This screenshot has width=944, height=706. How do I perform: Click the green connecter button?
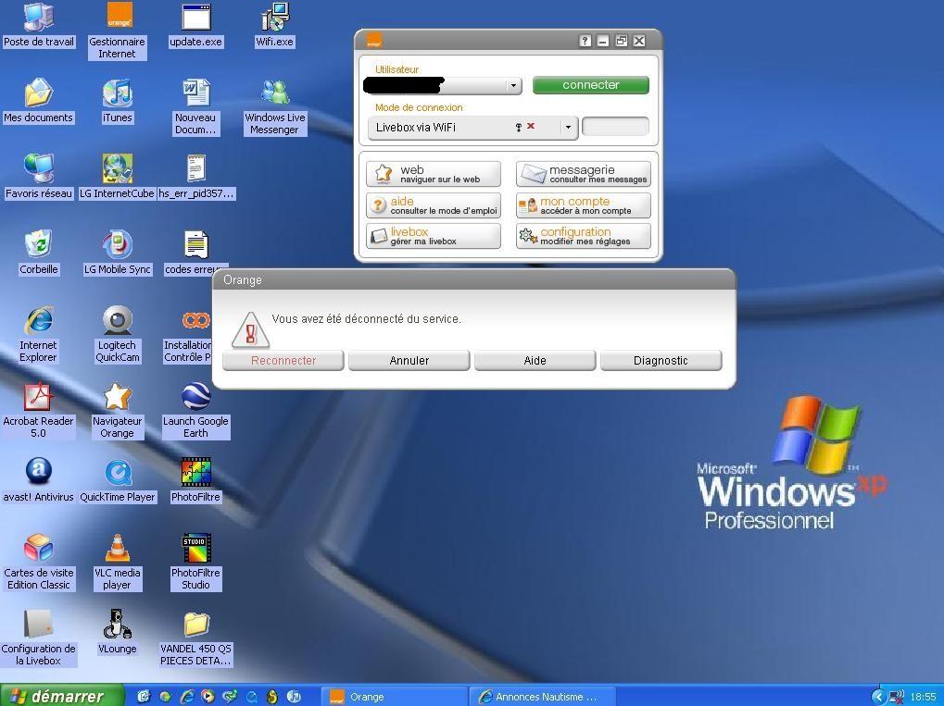pyautogui.click(x=590, y=85)
